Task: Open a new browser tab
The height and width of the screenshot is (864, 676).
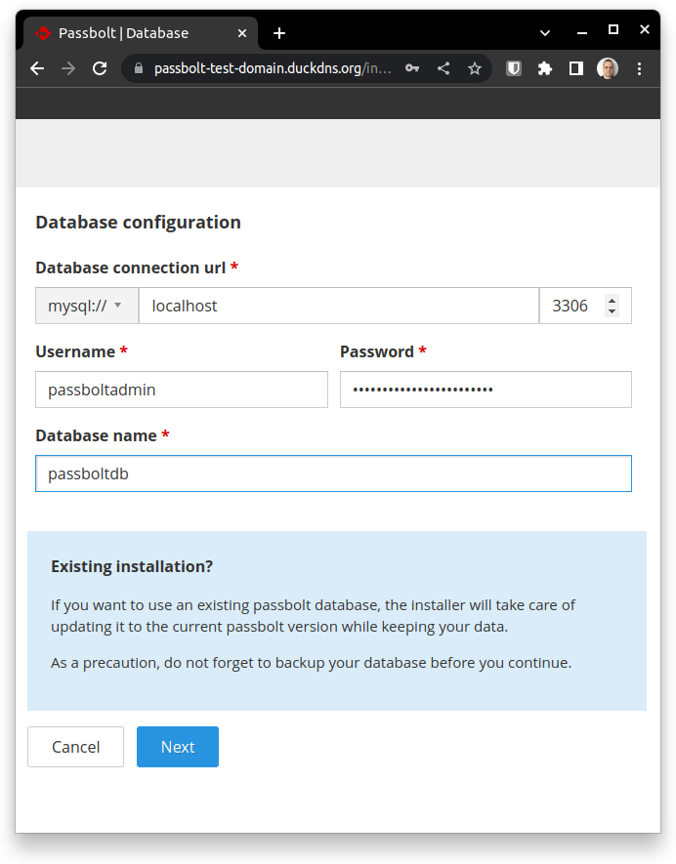Action: click(x=279, y=33)
